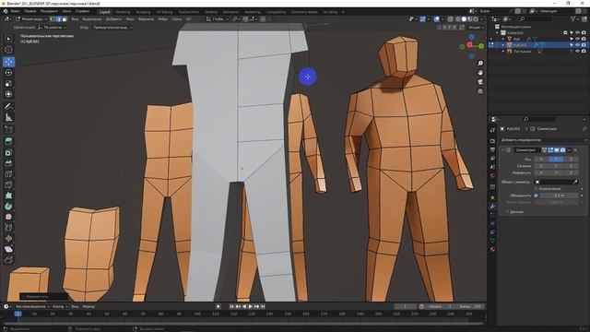Select the Rotate tool
Viewport: 590px width, 332px height.
coord(8,73)
